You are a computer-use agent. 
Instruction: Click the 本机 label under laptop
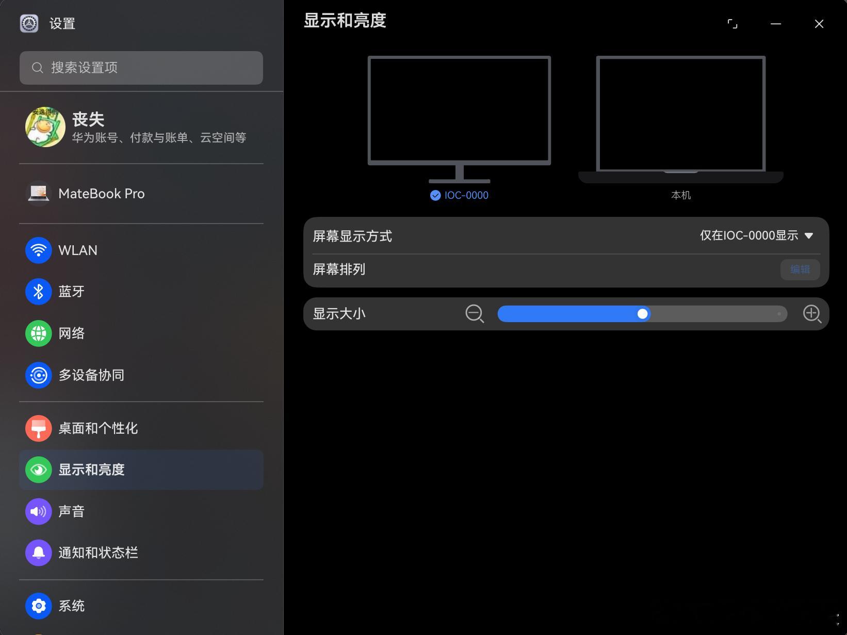pos(681,195)
